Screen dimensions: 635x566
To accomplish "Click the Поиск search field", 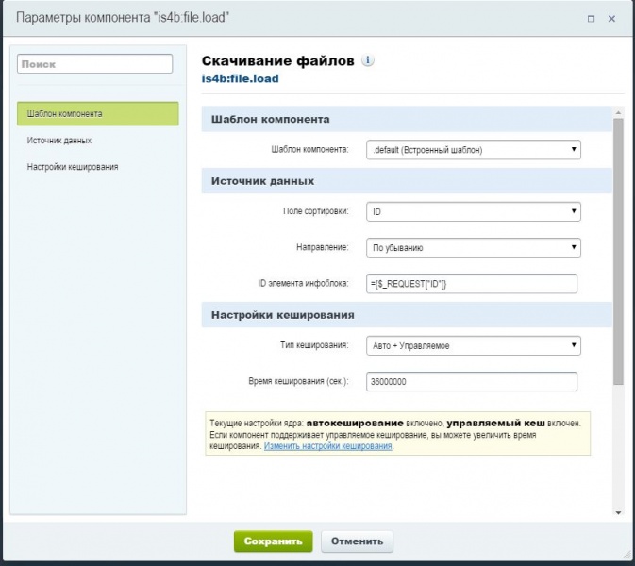I will point(95,64).
